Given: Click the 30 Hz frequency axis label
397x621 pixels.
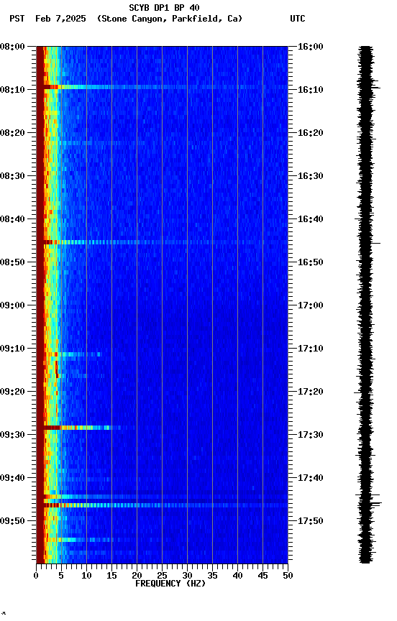Looking at the screenshot, I should tap(187, 576).
